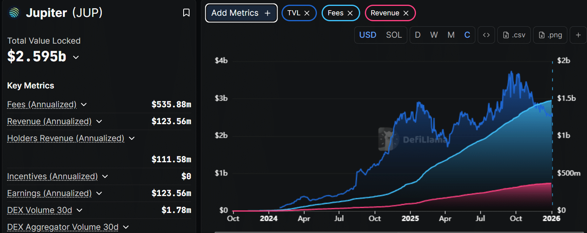587x233 pixels.
Task: Enable cumulative view with C button
Action: point(467,35)
